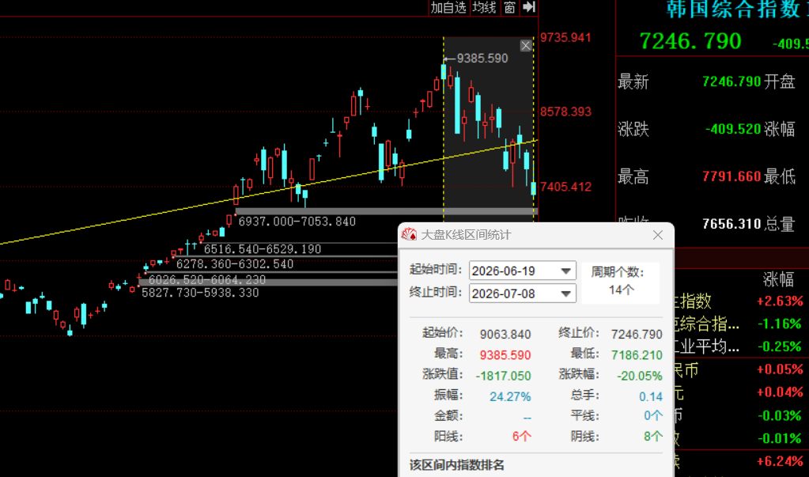Click the gray gap band at 6937-7053
The height and width of the screenshot is (477, 809).
pyautogui.click(x=387, y=211)
